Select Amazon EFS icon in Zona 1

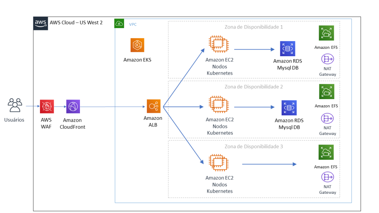(x=326, y=33)
